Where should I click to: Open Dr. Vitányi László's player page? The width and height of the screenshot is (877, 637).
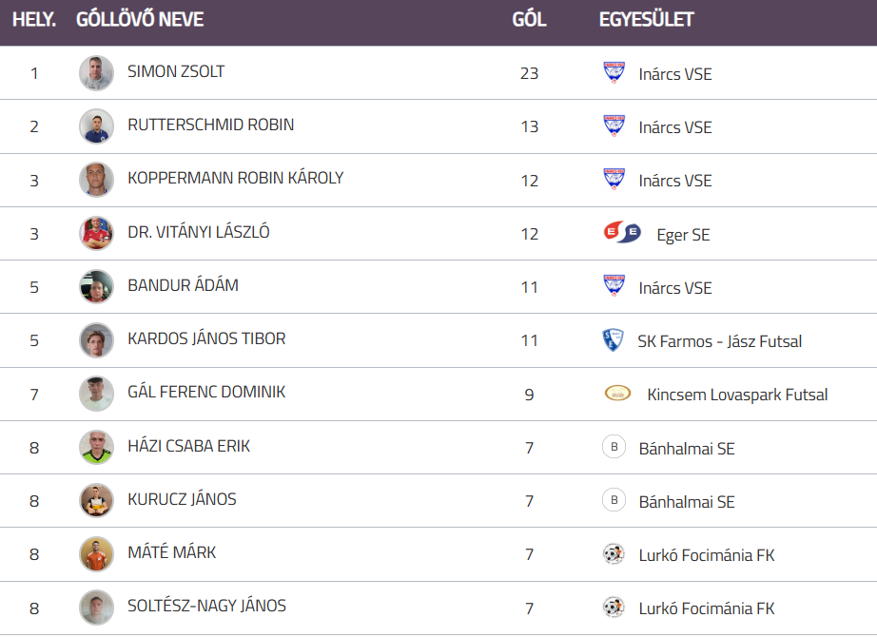pyautogui.click(x=198, y=232)
